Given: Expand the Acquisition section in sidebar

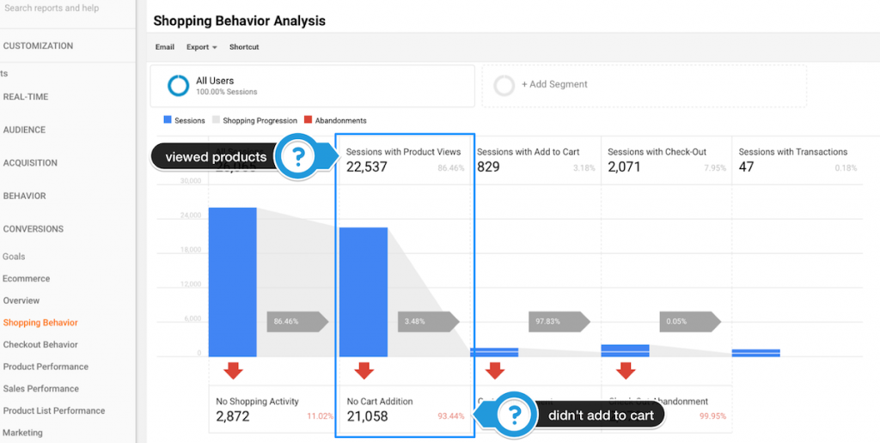Looking at the screenshot, I should pos(30,162).
